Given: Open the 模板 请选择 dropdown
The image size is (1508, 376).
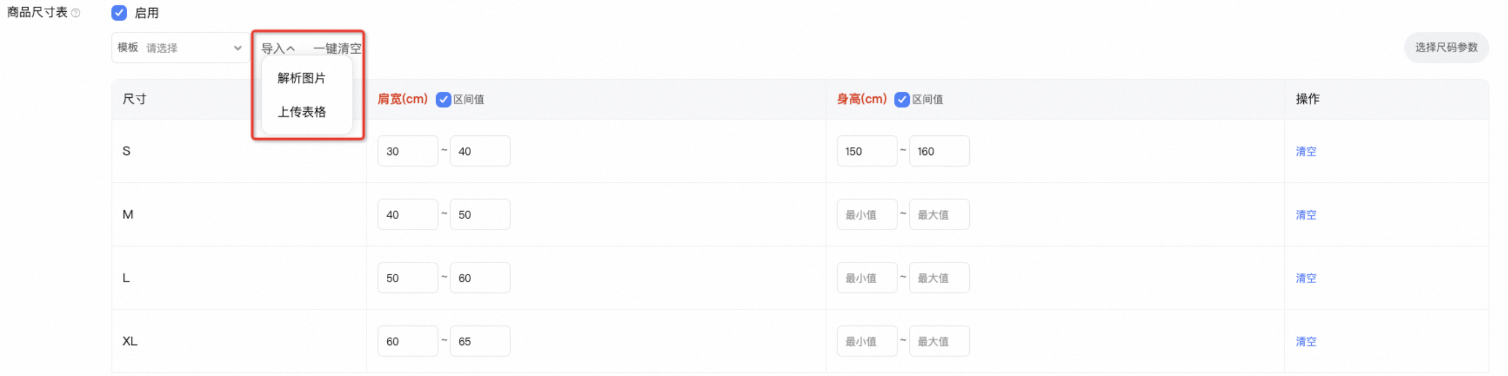Looking at the screenshot, I should pyautogui.click(x=181, y=48).
